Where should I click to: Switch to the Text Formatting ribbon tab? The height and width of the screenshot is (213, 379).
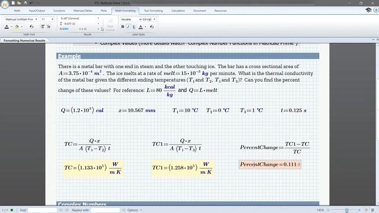pos(153,11)
